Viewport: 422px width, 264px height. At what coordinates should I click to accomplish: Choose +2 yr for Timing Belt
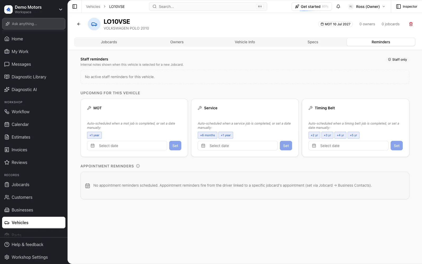314,135
